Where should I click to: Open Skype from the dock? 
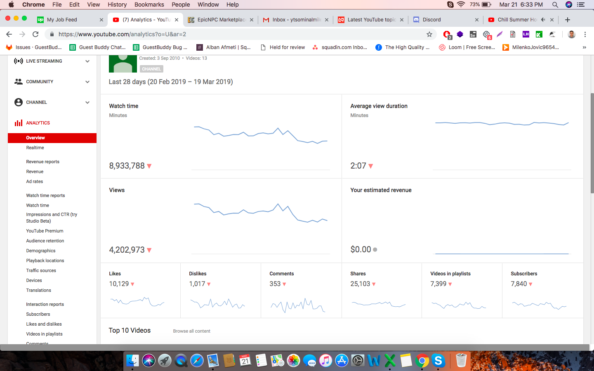[438, 361]
